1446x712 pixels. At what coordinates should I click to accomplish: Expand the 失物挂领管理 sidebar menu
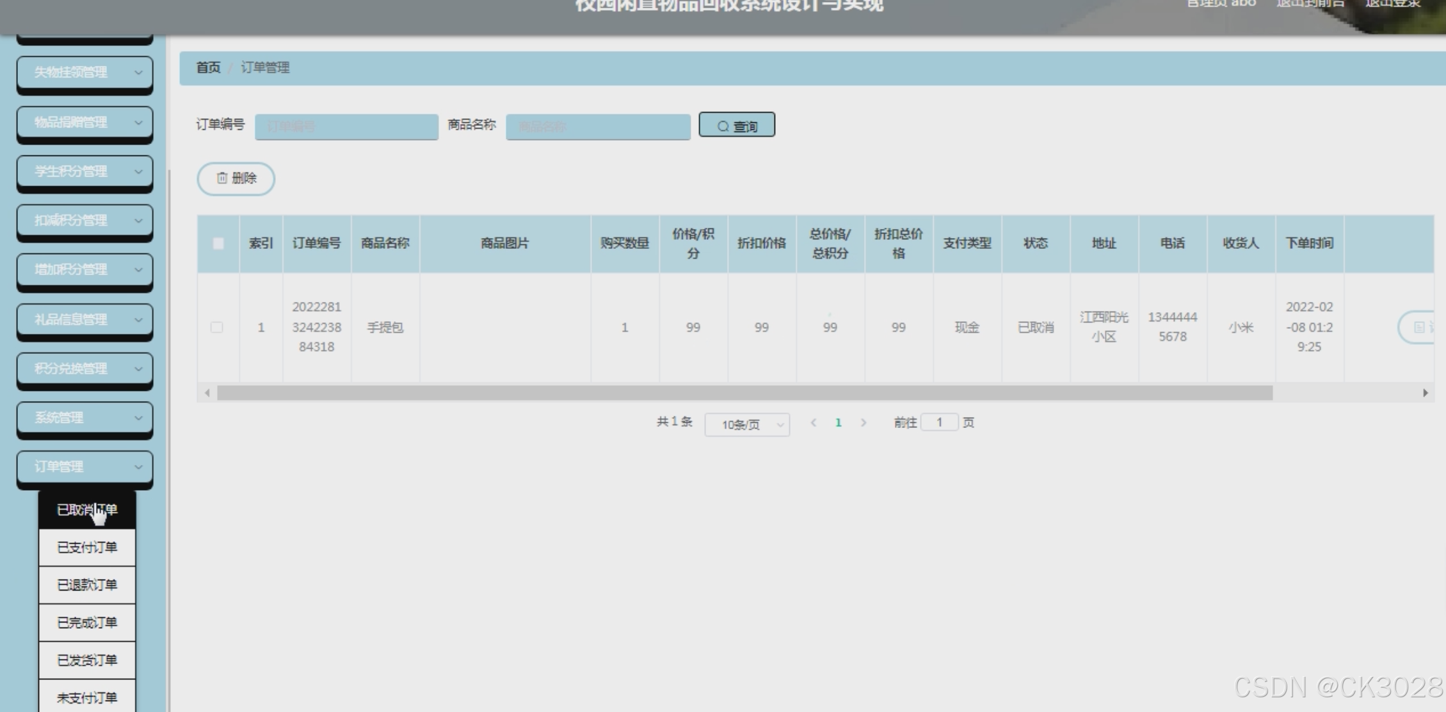[84, 72]
